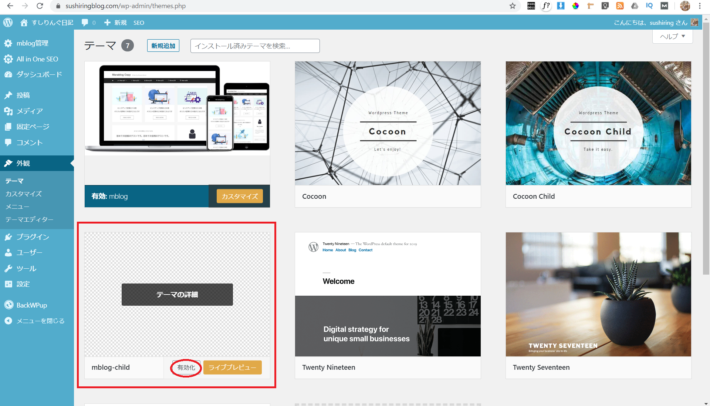710x406 pixels.
Task: Collapse sidebar with メニューを閉じる
Action: 34,321
